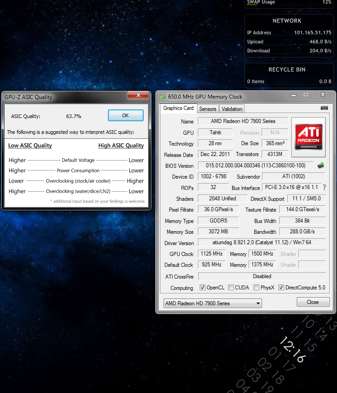Click the High ASIC Quality heading
This screenshot has height=393, width=337.
pyautogui.click(x=121, y=146)
